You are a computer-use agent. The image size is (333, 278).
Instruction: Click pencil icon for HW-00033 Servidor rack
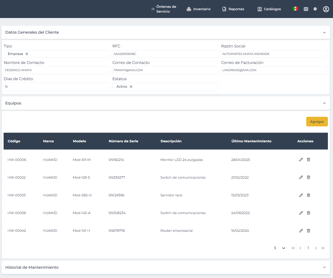(x=301, y=195)
